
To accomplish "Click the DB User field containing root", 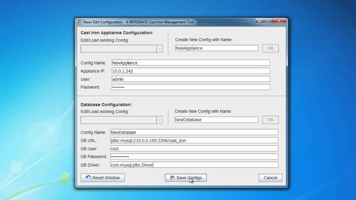I will (x=194, y=149).
